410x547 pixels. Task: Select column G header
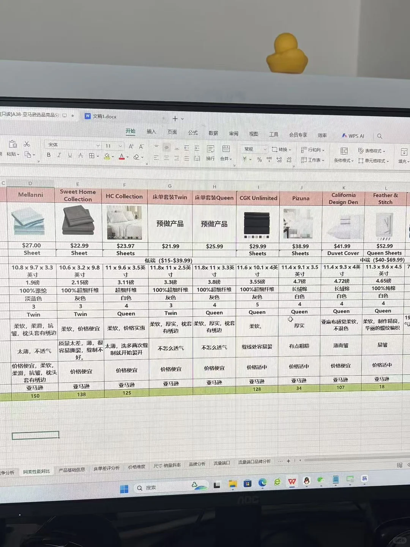[170, 186]
